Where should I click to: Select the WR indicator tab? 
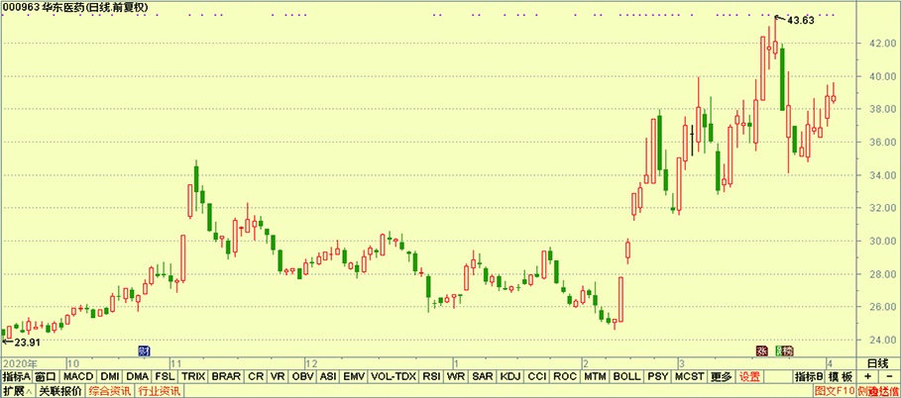[457, 377]
